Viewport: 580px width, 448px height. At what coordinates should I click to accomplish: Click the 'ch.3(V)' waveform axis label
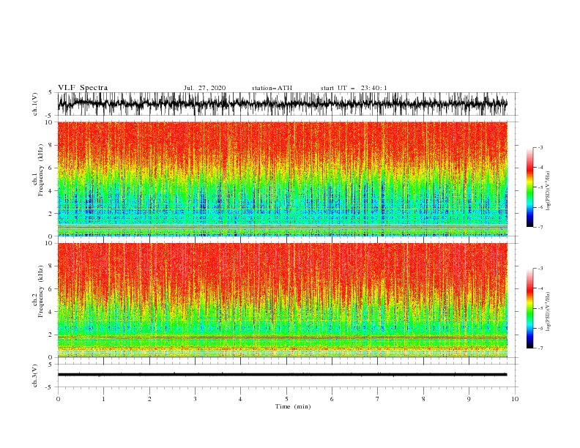tap(35, 376)
